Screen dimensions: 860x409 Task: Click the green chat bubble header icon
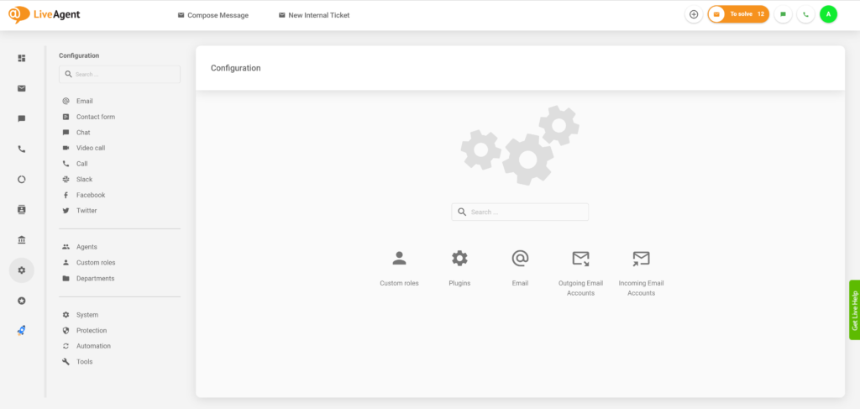click(783, 14)
